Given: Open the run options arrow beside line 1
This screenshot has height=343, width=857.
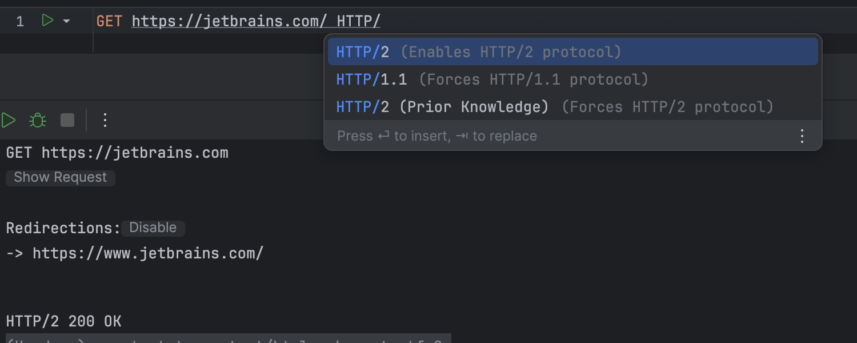Looking at the screenshot, I should [x=66, y=22].
